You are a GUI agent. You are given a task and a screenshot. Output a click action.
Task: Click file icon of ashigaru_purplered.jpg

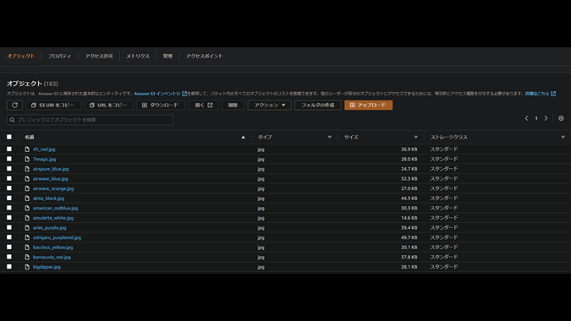[x=27, y=237]
